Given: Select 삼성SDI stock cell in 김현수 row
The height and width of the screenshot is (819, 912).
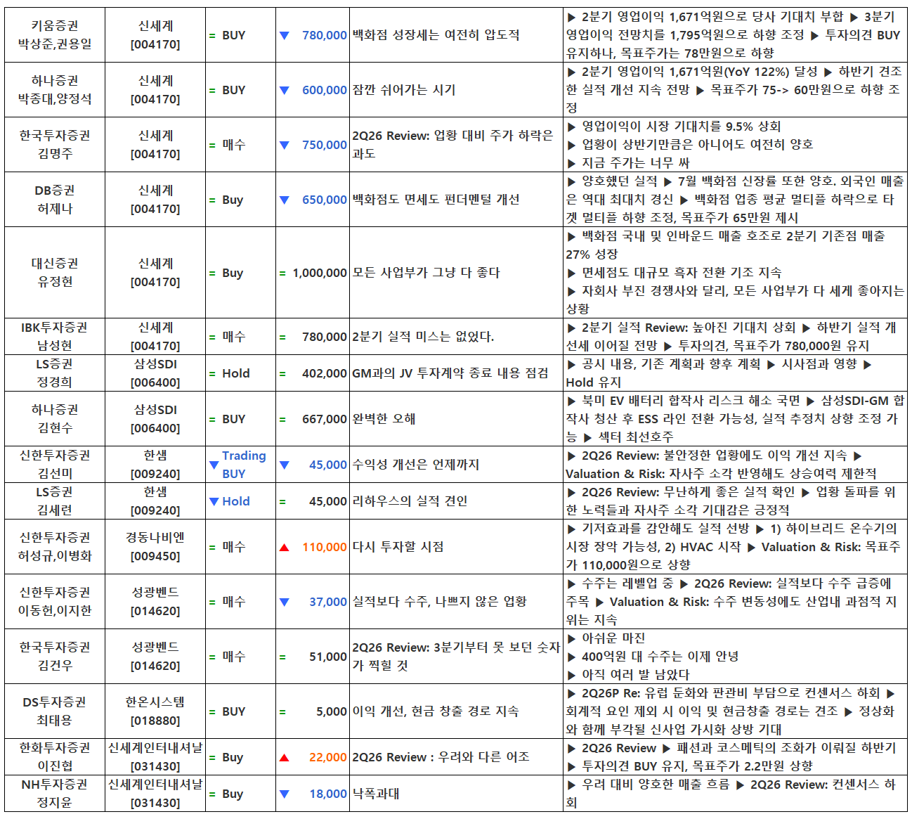Looking at the screenshot, I should pos(155,419).
